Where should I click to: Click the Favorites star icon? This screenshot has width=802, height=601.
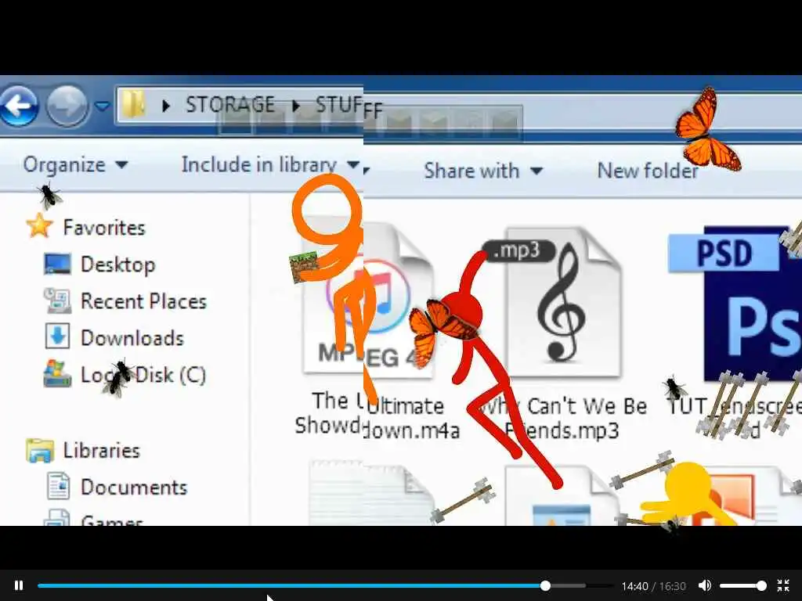point(39,226)
